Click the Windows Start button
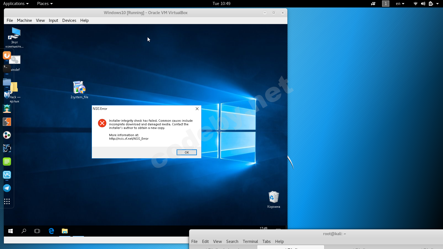Screen dimensions: 443x249 [x=11, y=231]
